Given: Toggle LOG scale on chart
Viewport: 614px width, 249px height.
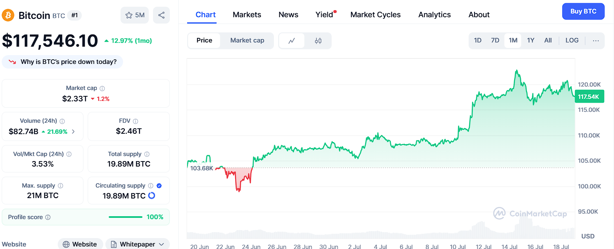Looking at the screenshot, I should point(572,41).
